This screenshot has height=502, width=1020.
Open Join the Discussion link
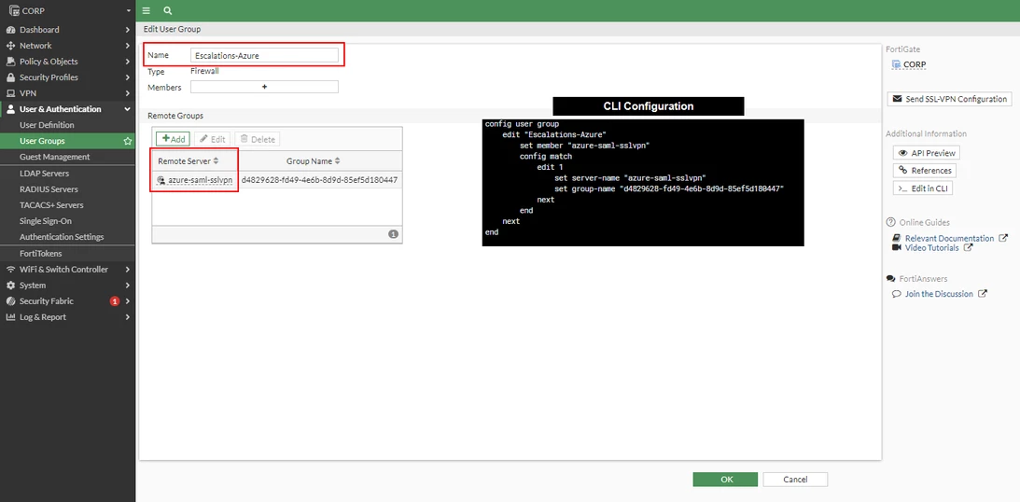click(x=939, y=294)
